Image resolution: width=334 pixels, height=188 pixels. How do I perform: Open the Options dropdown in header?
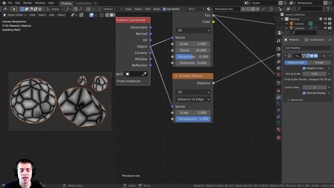[x=109, y=9]
